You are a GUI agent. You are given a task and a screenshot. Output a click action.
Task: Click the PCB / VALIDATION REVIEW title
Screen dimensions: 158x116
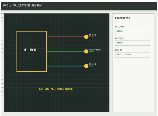22,5
